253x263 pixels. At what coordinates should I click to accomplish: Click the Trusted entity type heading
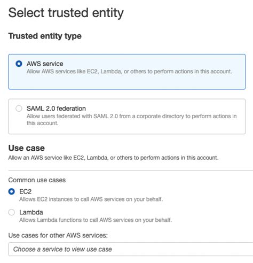pos(45,36)
